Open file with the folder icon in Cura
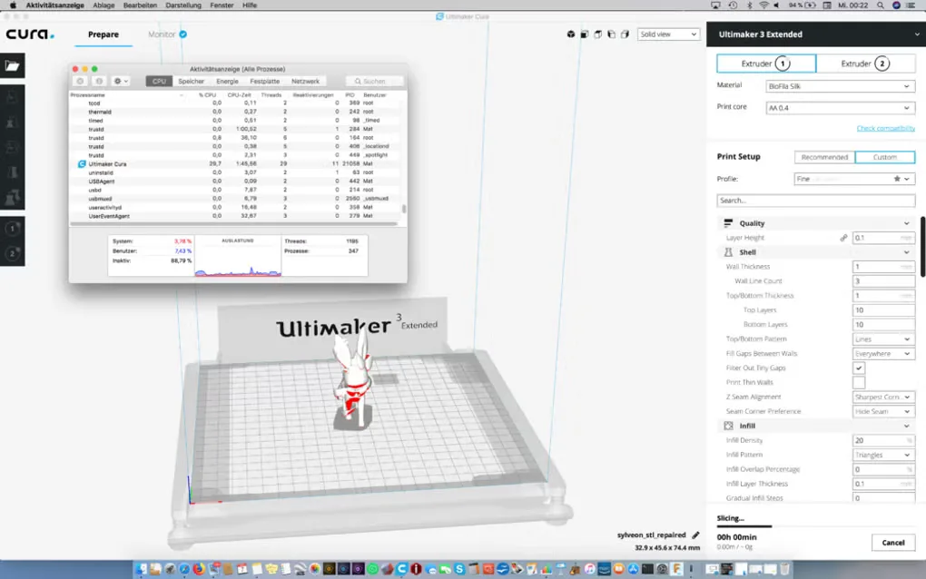Viewport: 926px width, 579px height. click(x=13, y=65)
